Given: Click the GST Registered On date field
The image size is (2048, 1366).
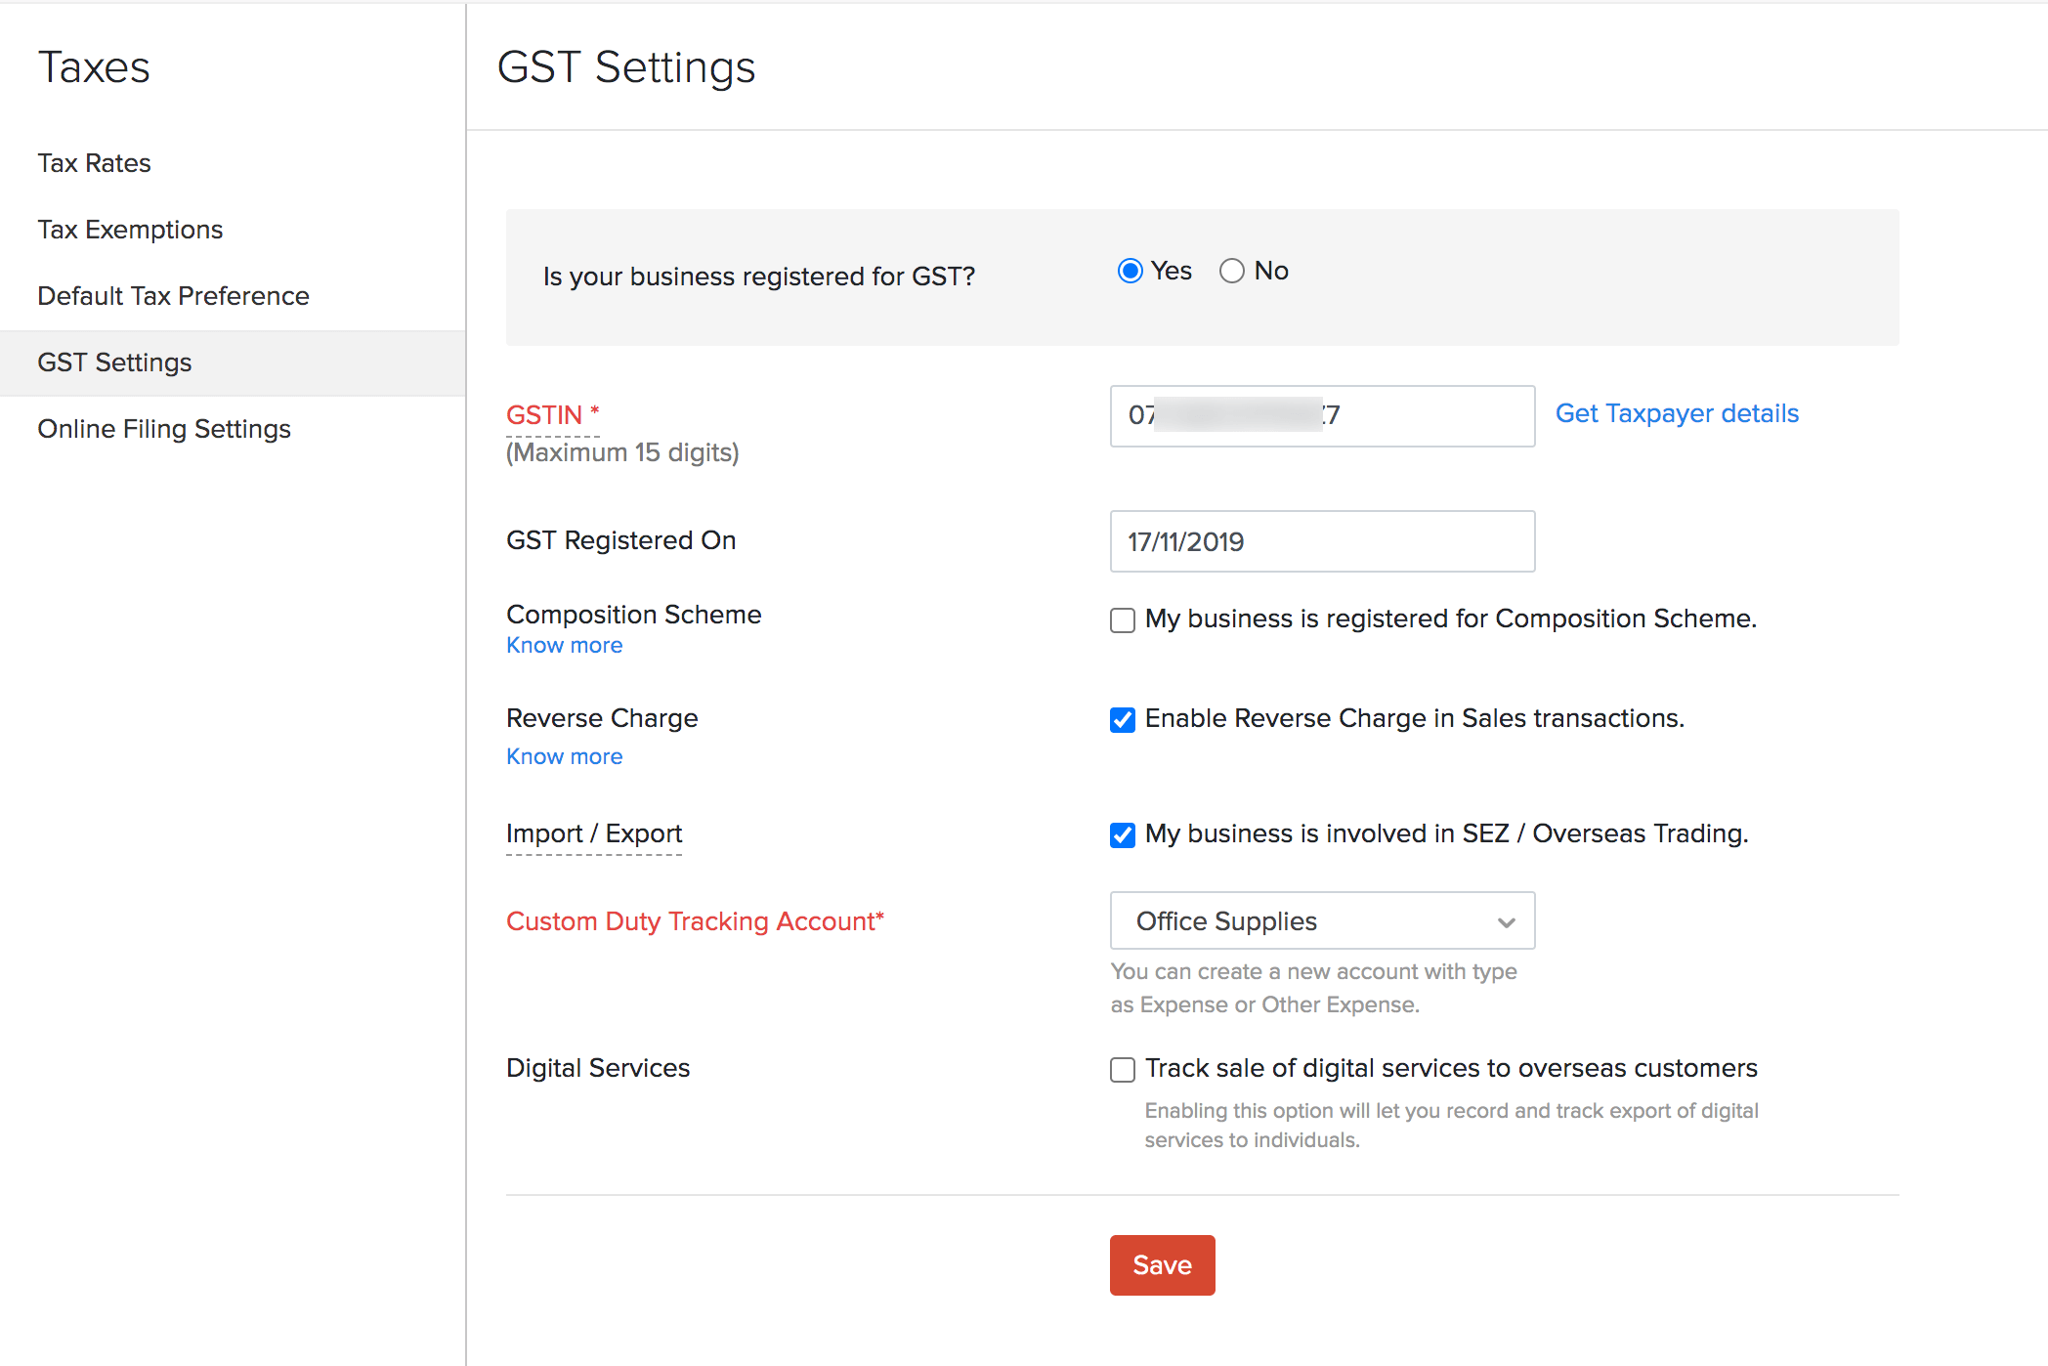Looking at the screenshot, I should point(1321,541).
